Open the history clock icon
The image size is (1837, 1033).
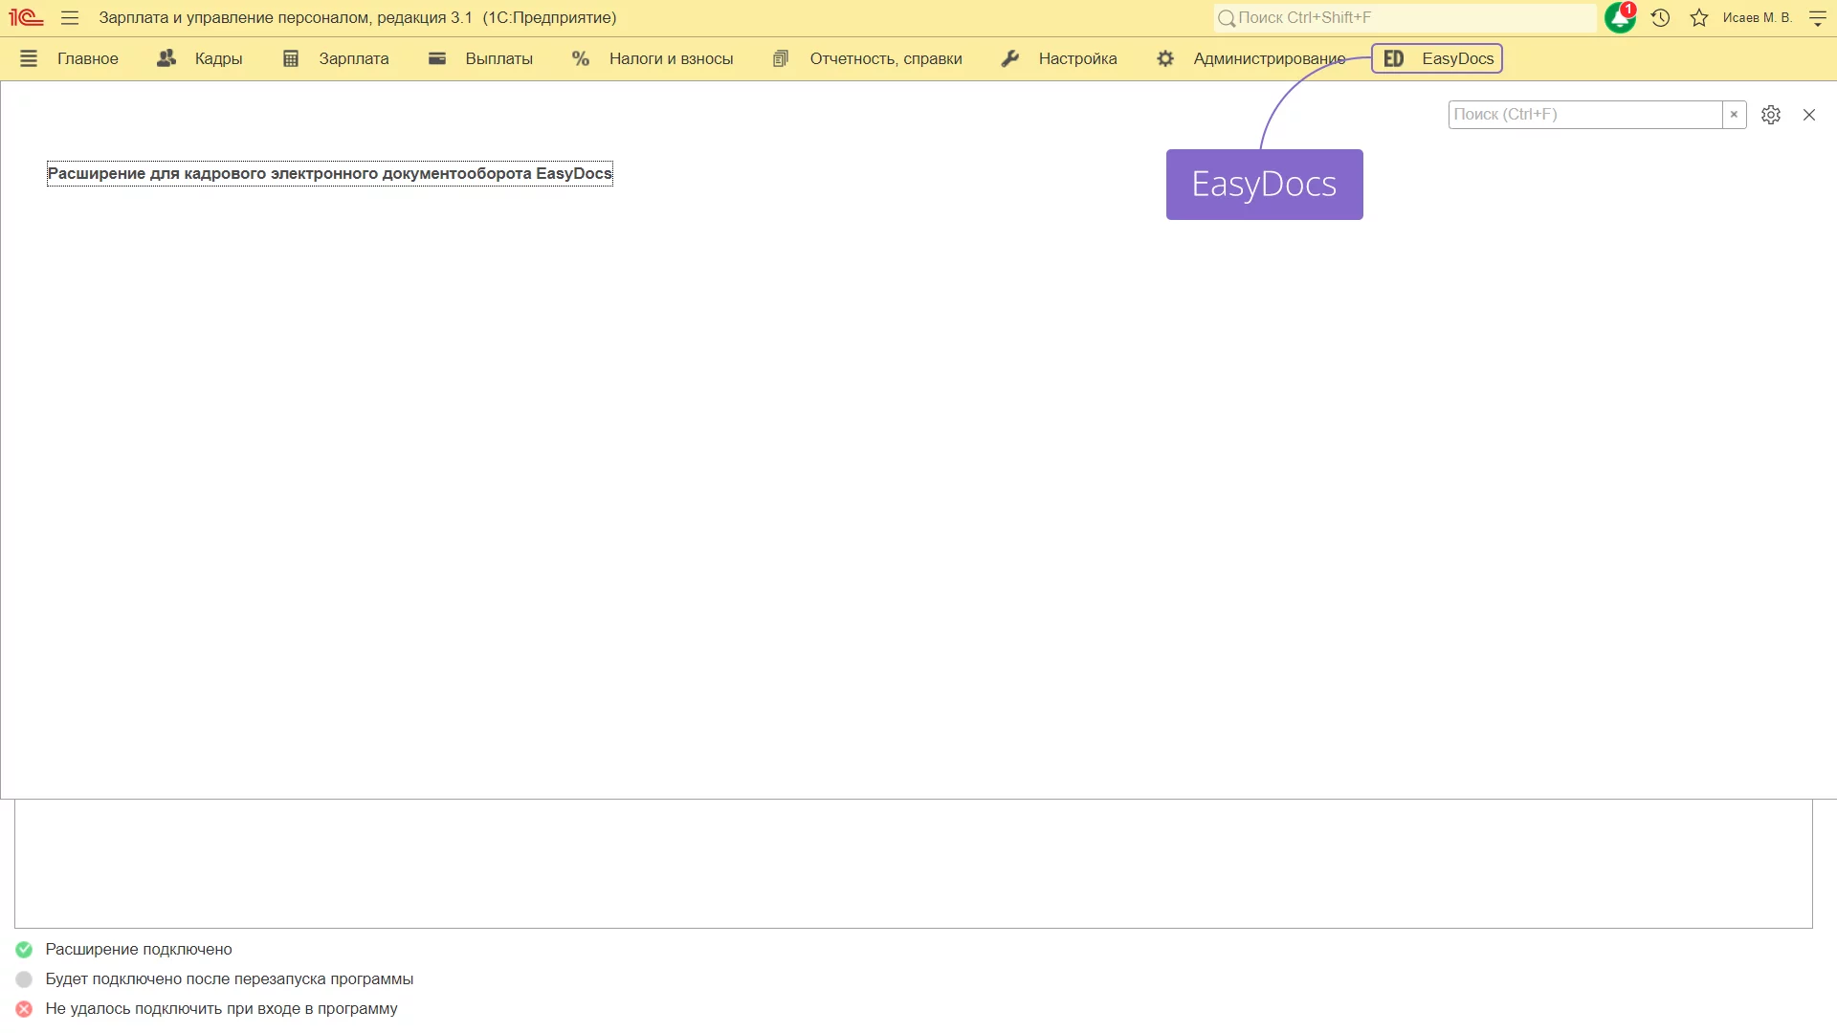click(x=1660, y=17)
